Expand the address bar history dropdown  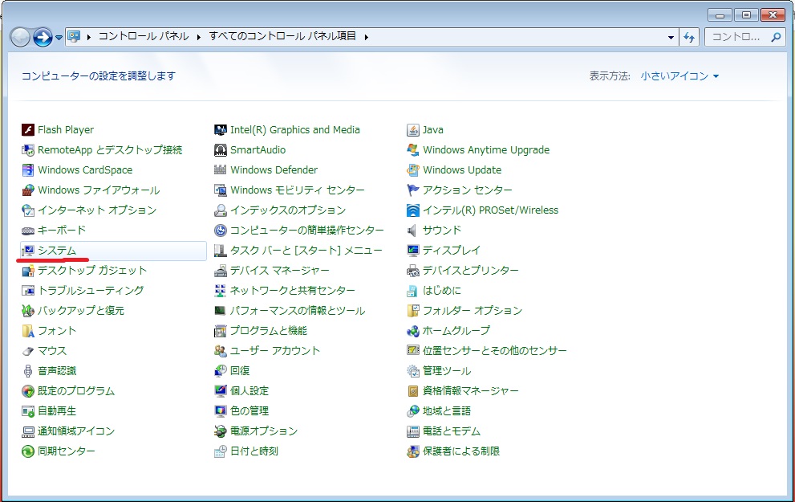[x=672, y=36]
